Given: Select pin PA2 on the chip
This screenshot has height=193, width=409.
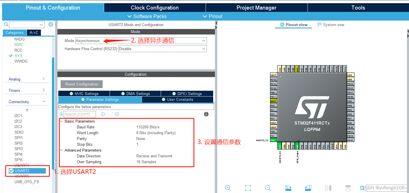Looking at the screenshot, I should tap(273, 140).
